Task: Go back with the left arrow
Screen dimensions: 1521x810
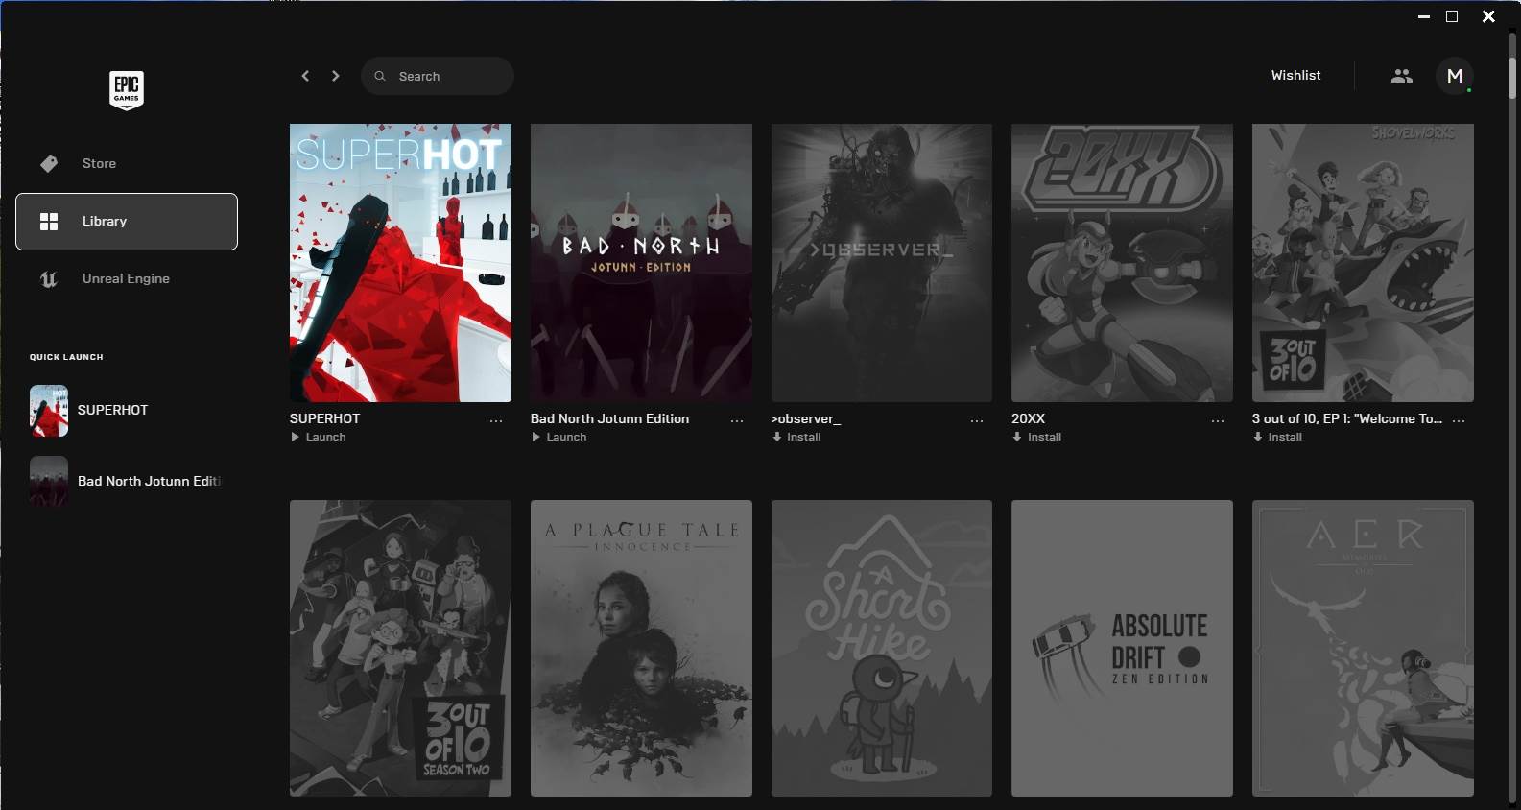Action: [305, 76]
